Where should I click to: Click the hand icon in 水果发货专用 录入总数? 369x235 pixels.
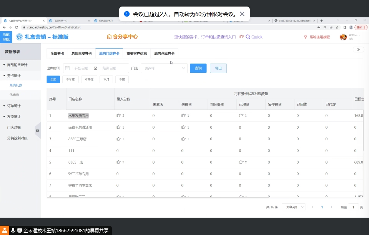(x=119, y=116)
